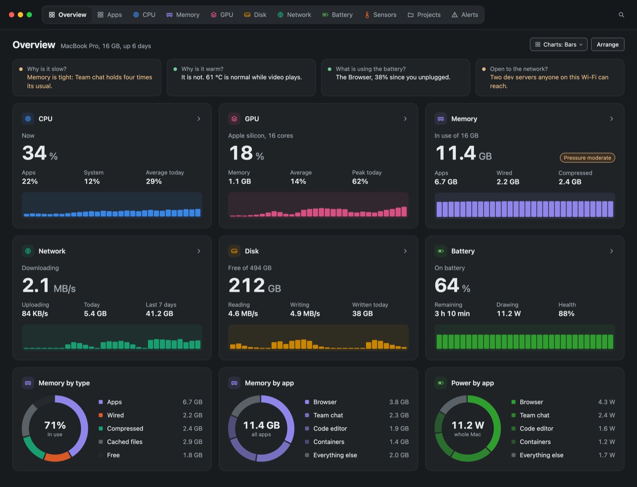Click the CPU usage bar chart
This screenshot has width=637, height=487.
(x=112, y=205)
